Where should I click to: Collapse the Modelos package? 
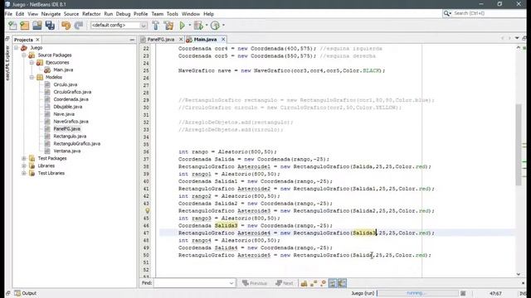pos(32,77)
